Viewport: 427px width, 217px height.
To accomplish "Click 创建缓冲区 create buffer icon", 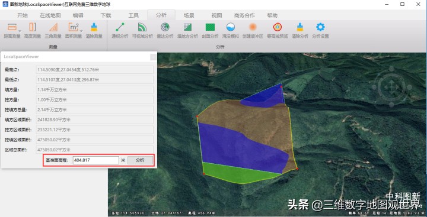I will tap(253, 30).
